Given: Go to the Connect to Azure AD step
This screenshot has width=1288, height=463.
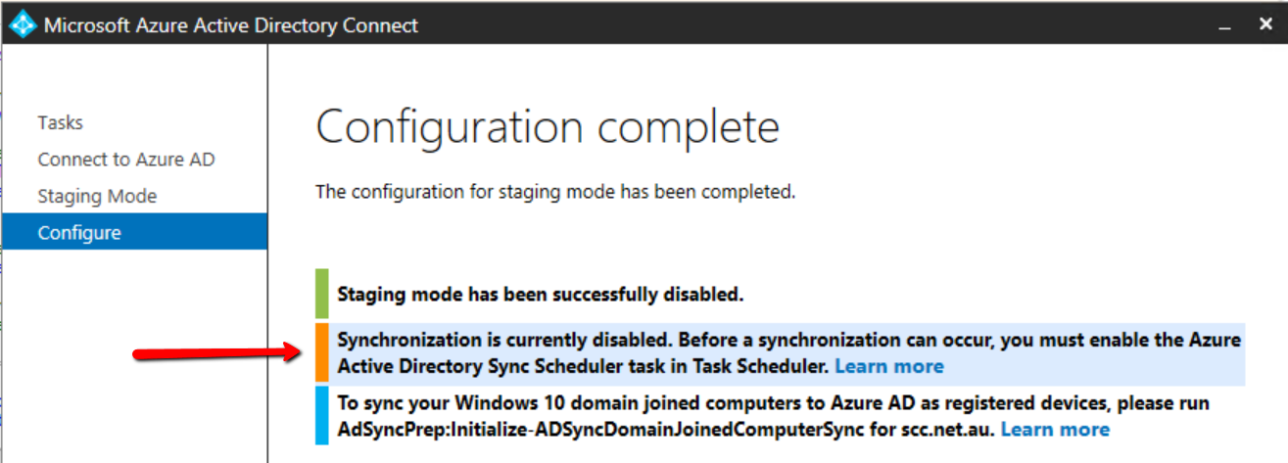Looking at the screenshot, I should pyautogui.click(x=126, y=160).
